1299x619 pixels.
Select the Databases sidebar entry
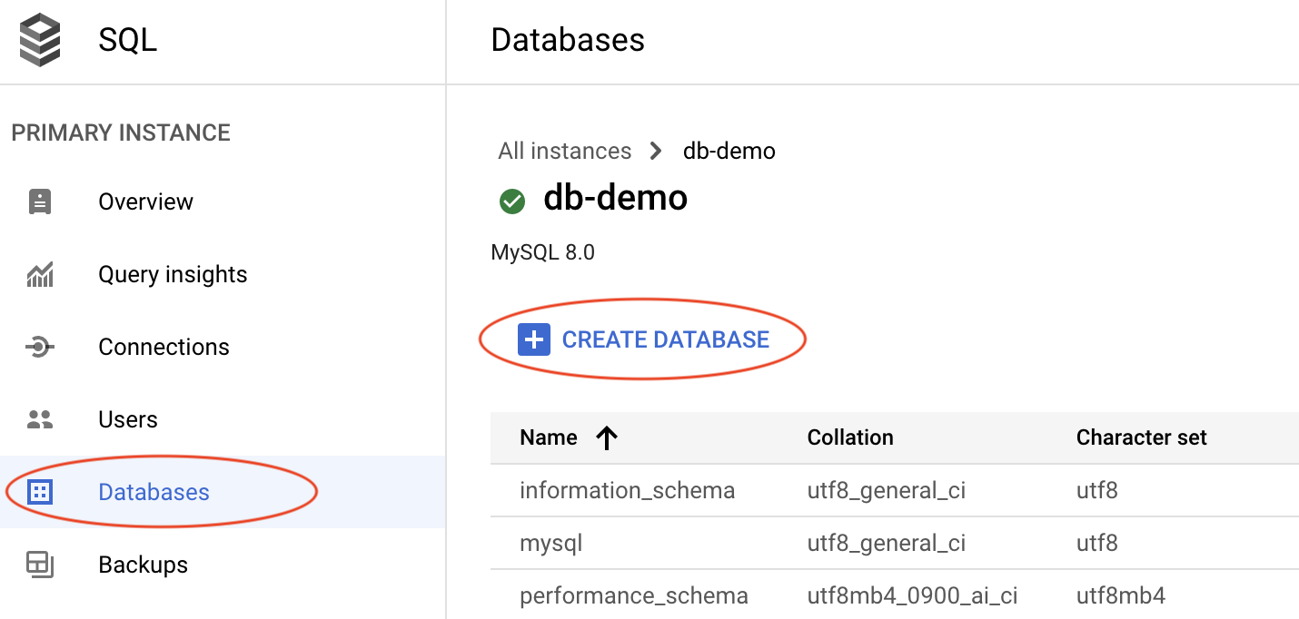click(154, 491)
